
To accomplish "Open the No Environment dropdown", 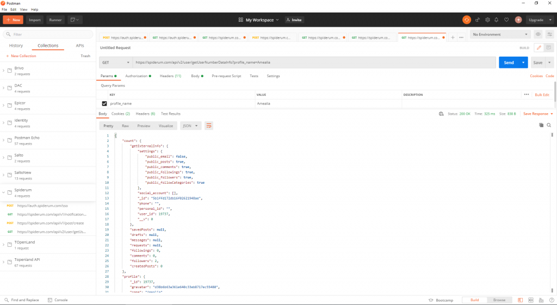I will click(500, 34).
